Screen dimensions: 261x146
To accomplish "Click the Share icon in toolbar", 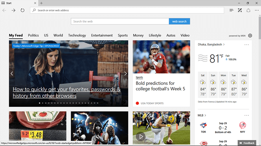I will point(248,10).
